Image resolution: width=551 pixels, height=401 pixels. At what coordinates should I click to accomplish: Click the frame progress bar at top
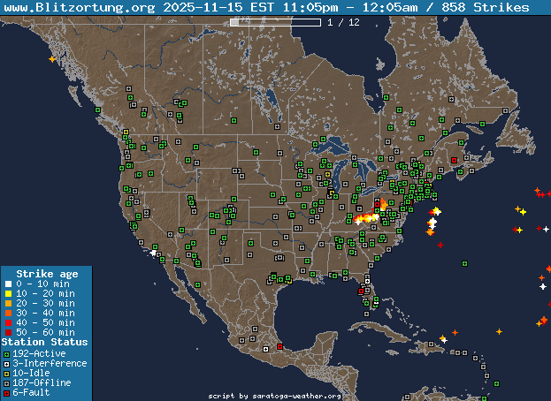[275, 22]
